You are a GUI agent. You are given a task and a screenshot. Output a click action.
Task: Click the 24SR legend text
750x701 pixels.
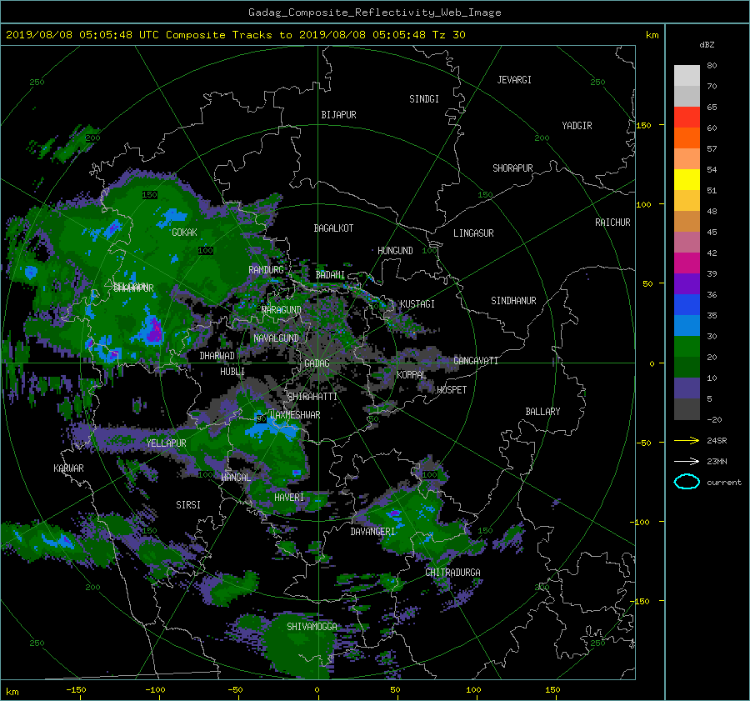tap(717, 440)
